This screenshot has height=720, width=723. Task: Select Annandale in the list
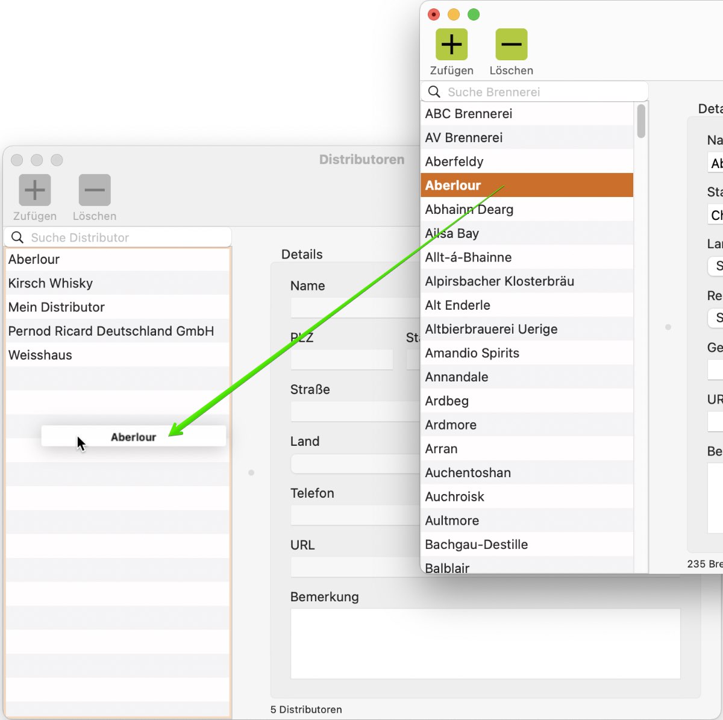point(527,377)
